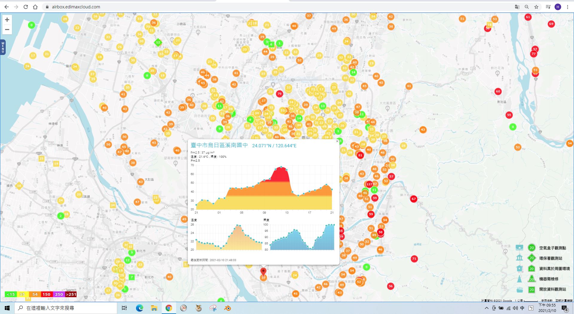This screenshot has height=314, width=574.
Task: Click the 資料異於周圍環境 house legend icon
Action: (520, 268)
